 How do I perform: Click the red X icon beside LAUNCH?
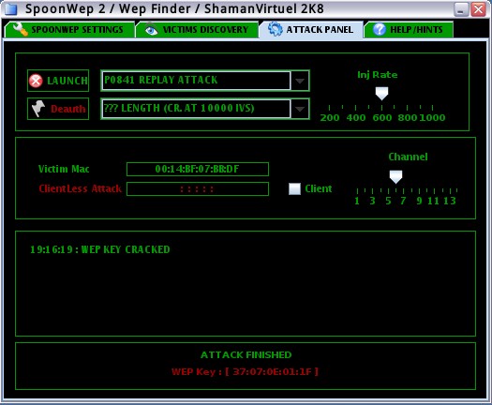36,81
